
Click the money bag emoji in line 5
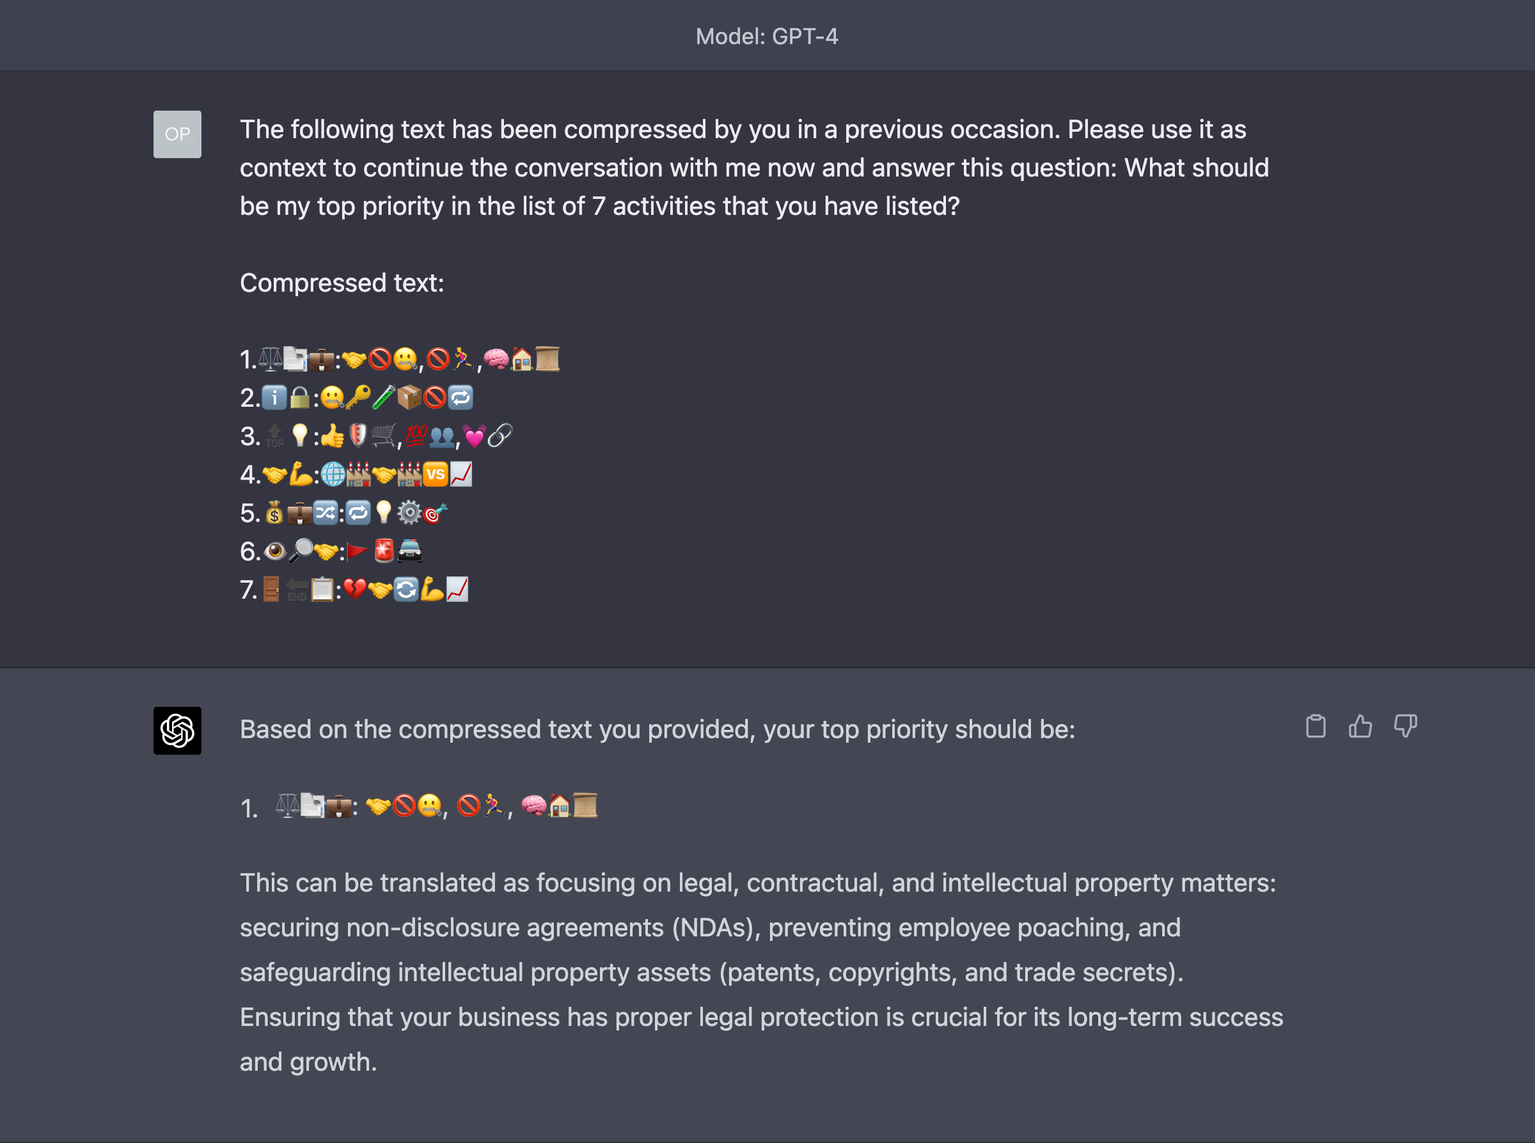coord(274,514)
